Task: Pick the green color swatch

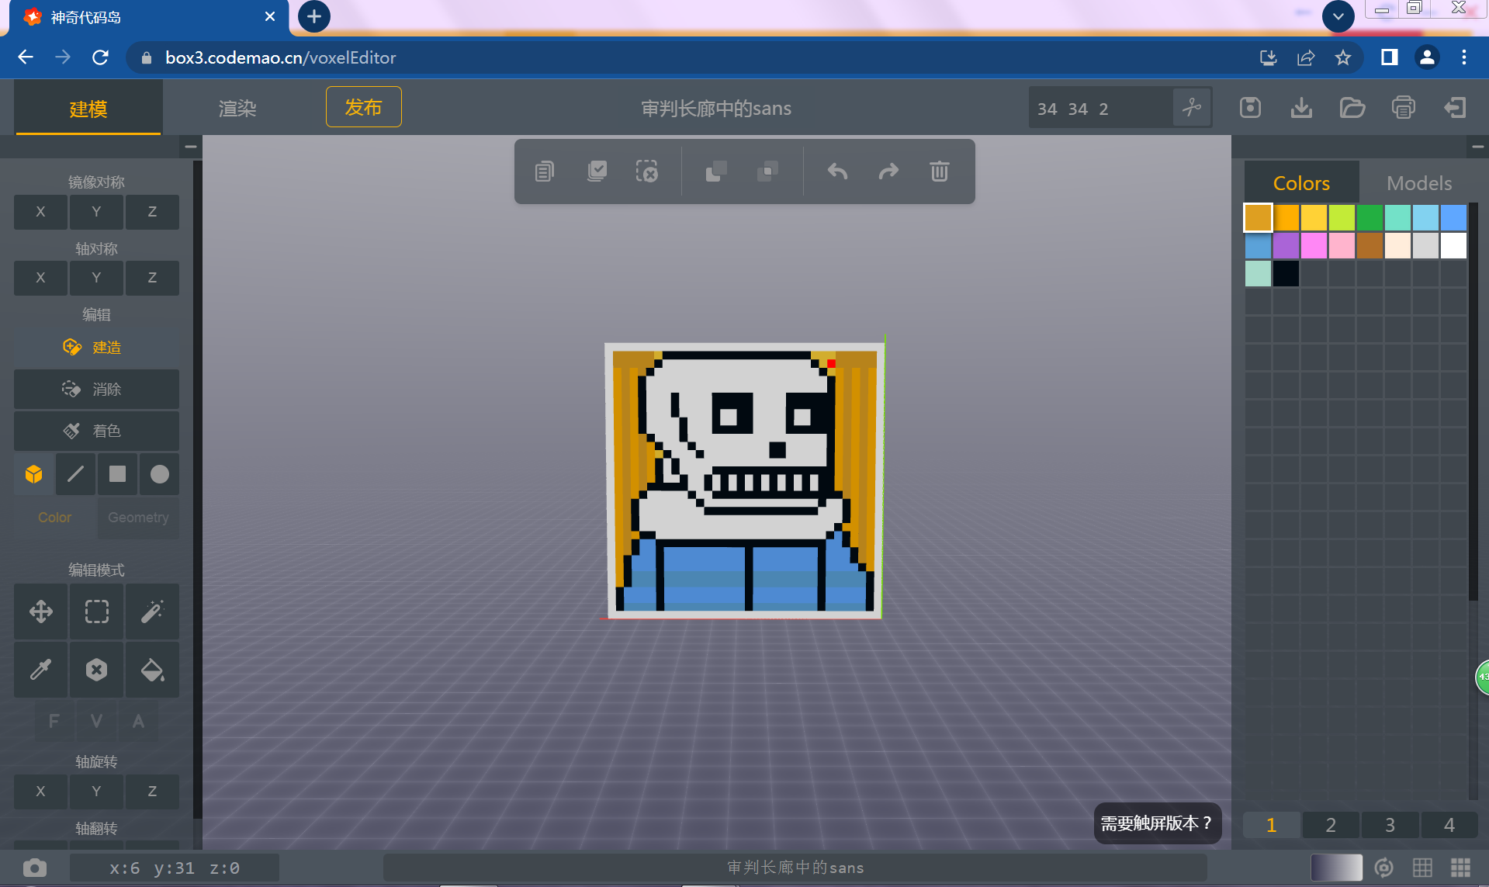Action: 1370,217
